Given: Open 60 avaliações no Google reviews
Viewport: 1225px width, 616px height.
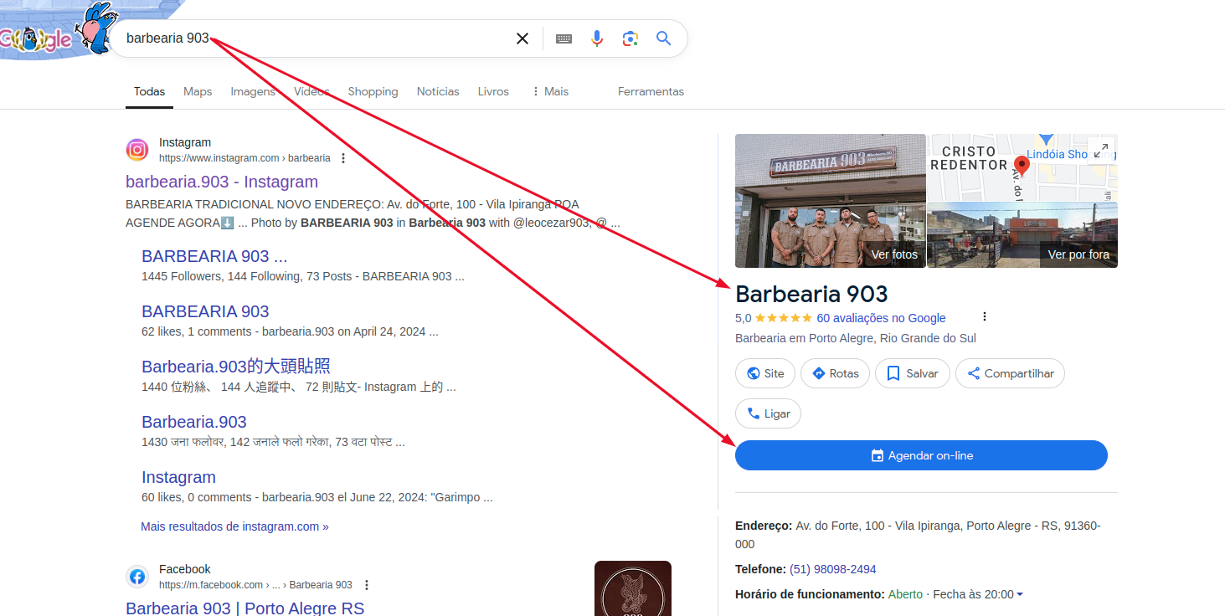Looking at the screenshot, I should (881, 318).
